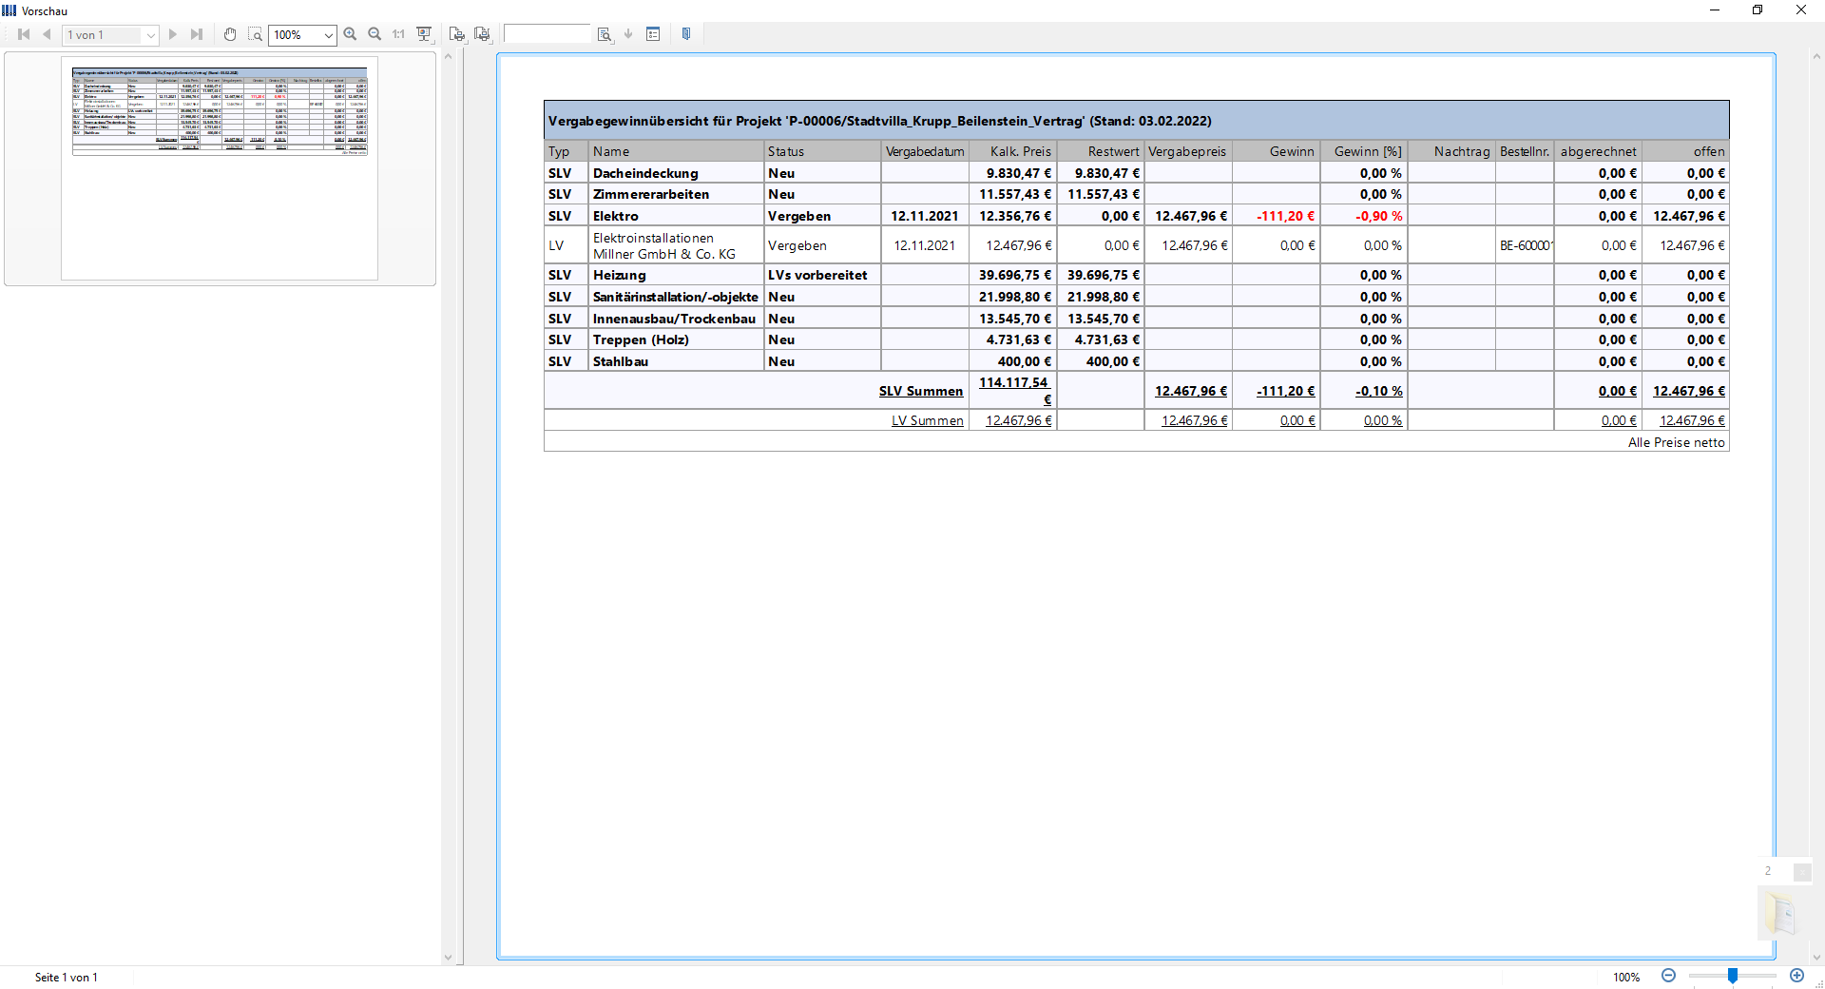
Task: Select the hand pan tool
Action: tap(230, 34)
